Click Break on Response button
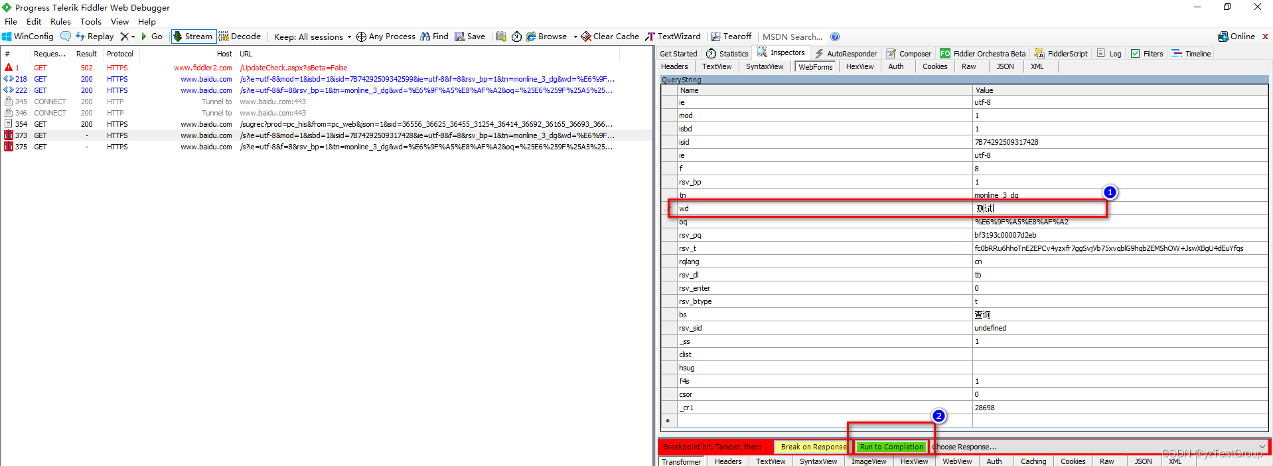 813,447
